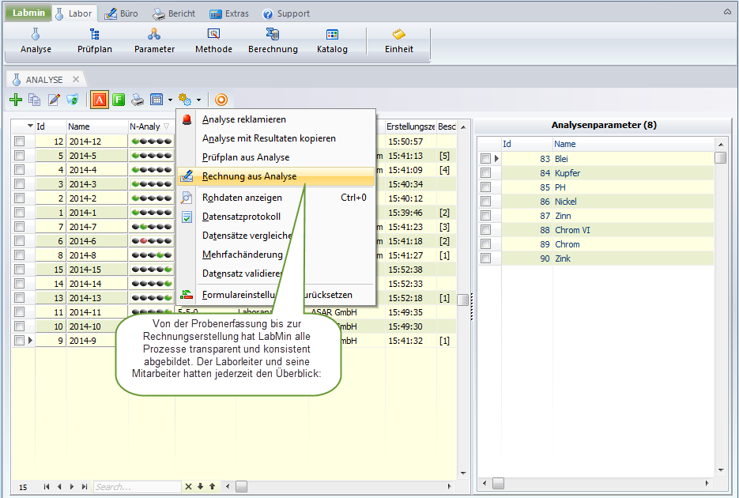Choose 'Analyse reklamieren' from the menu

point(276,119)
